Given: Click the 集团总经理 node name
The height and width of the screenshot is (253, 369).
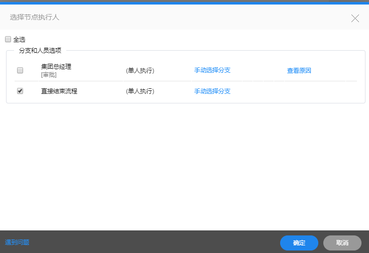Looking at the screenshot, I should click(56, 67).
